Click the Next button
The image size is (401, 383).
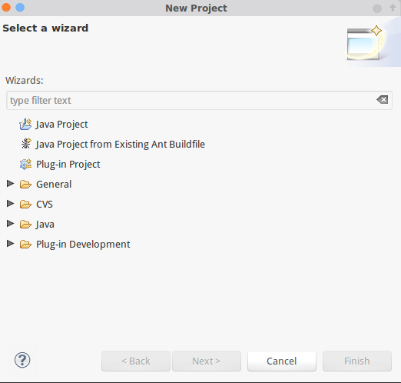tap(207, 361)
